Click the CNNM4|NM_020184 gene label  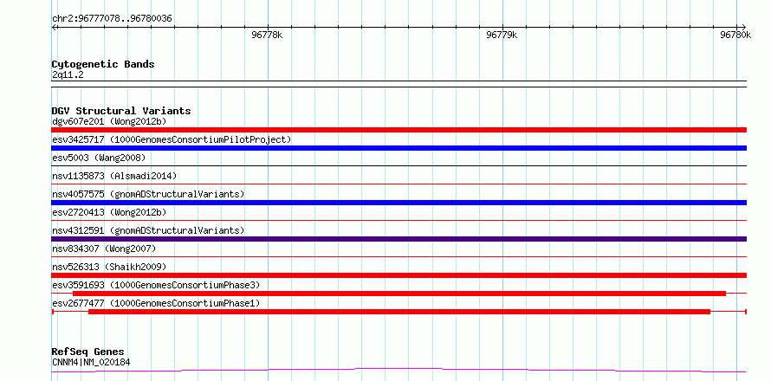point(91,362)
